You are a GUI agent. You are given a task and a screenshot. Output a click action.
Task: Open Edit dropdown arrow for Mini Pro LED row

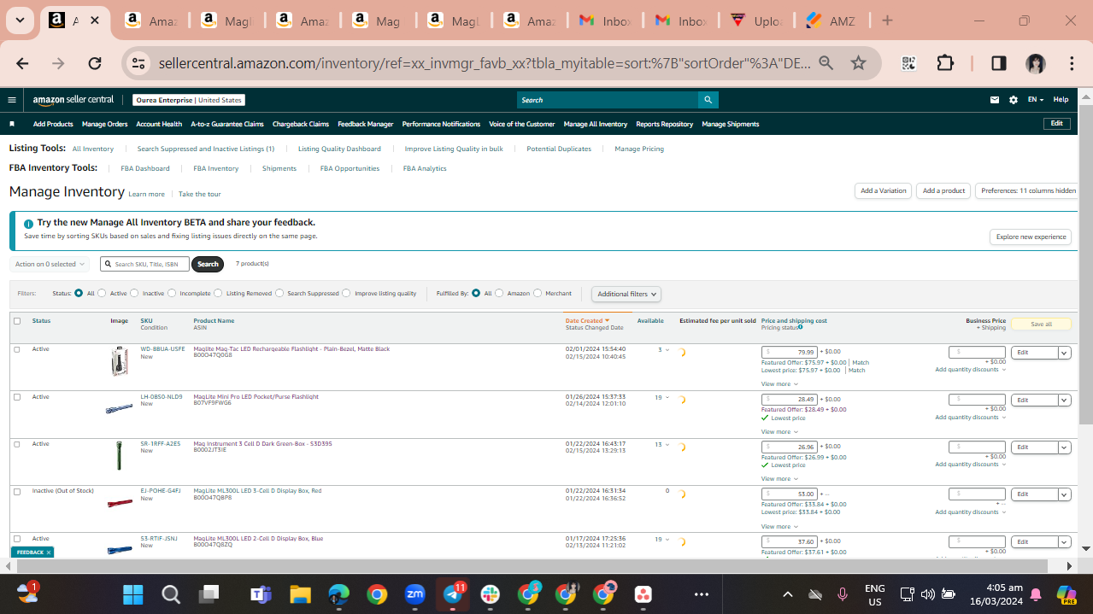(x=1065, y=400)
